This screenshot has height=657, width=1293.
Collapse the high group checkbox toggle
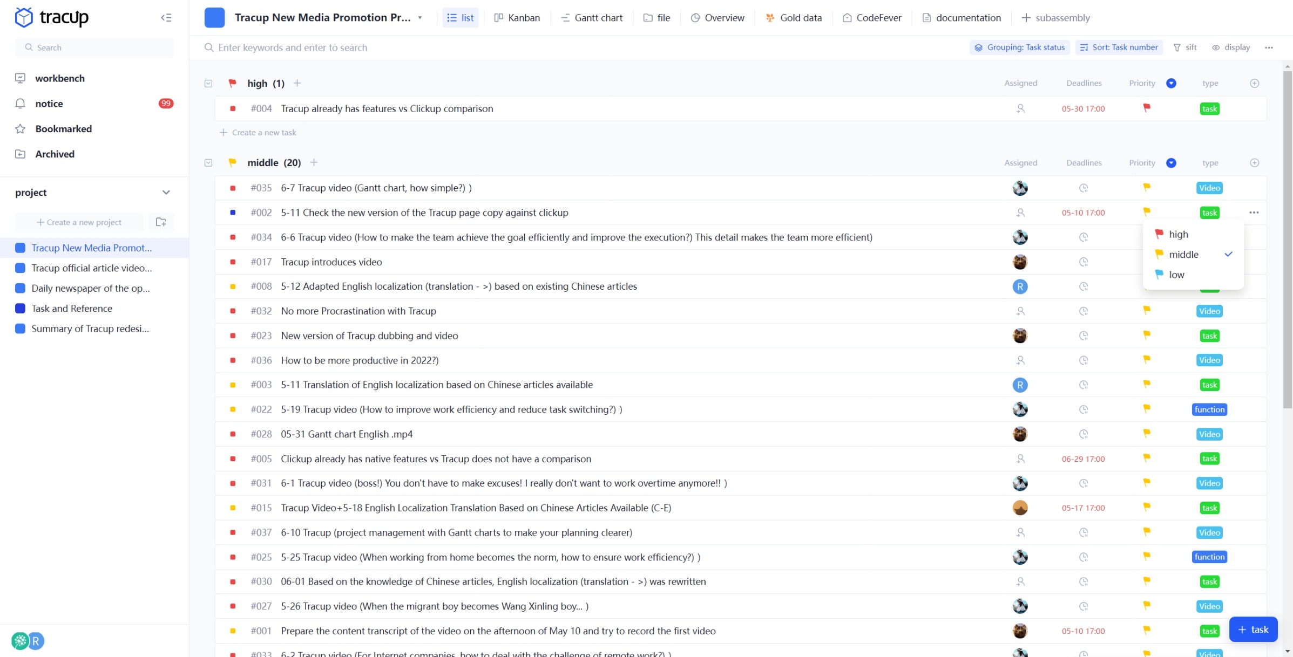(208, 84)
